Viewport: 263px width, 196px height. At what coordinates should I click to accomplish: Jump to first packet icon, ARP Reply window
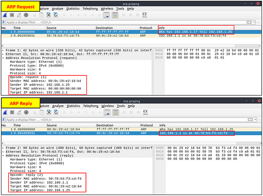[x=93, y=112]
